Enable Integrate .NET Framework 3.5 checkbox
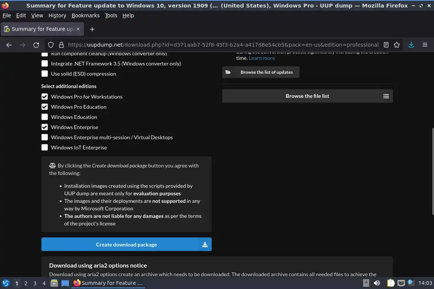Screen dimensions: 434x289 pos(44,64)
